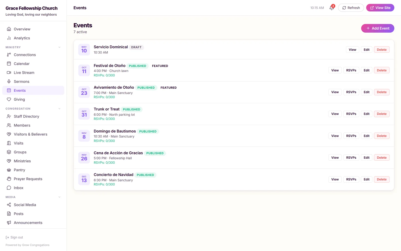The height and width of the screenshot is (251, 401).
Task: Click the Members people icon
Action: (9, 125)
